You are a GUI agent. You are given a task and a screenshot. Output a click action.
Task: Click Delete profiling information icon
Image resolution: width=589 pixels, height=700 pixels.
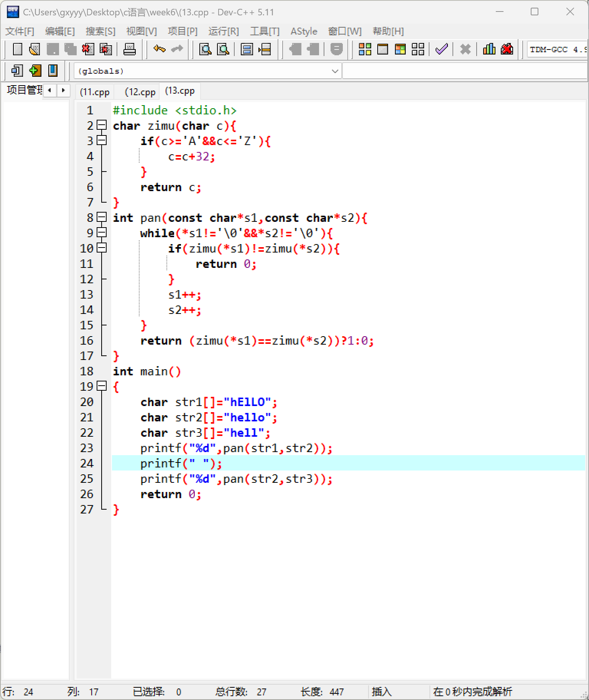pyautogui.click(x=507, y=49)
